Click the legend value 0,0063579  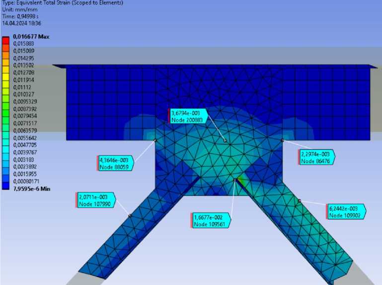pos(25,130)
